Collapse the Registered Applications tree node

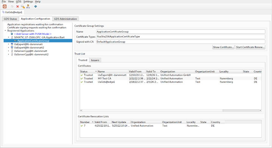point(5,31)
